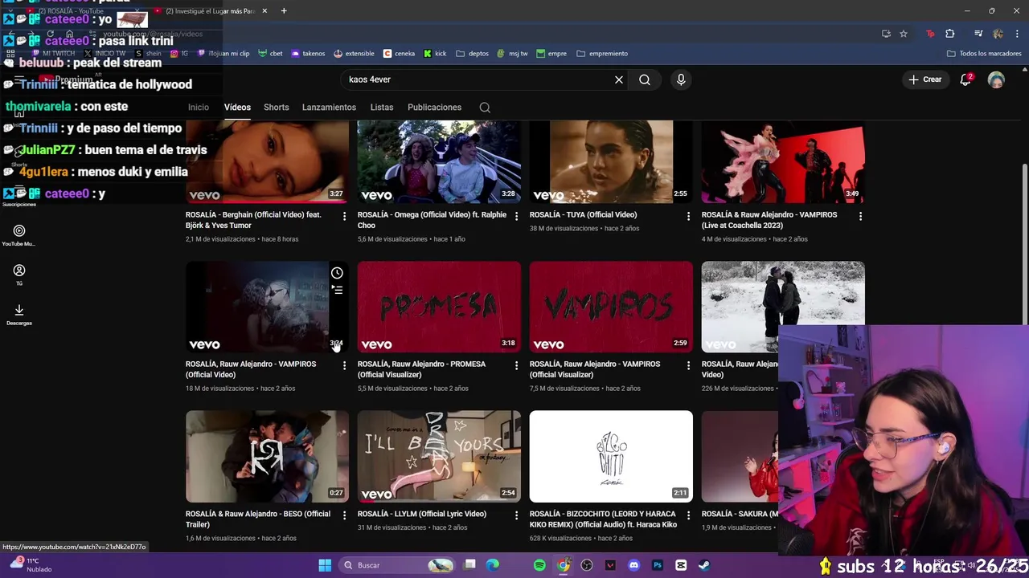The height and width of the screenshot is (578, 1029).
Task: Add VAMPIROS Official Video to queue
Action: [x=337, y=290]
